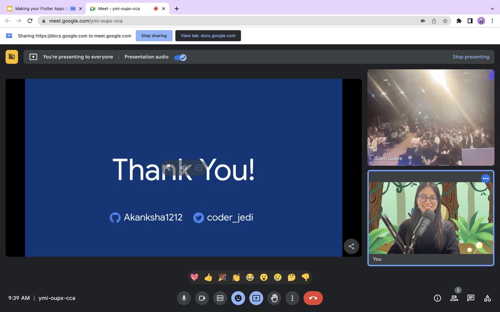This screenshot has width=500, height=312.
Task: Go back in browser history
Action: click(x=7, y=21)
